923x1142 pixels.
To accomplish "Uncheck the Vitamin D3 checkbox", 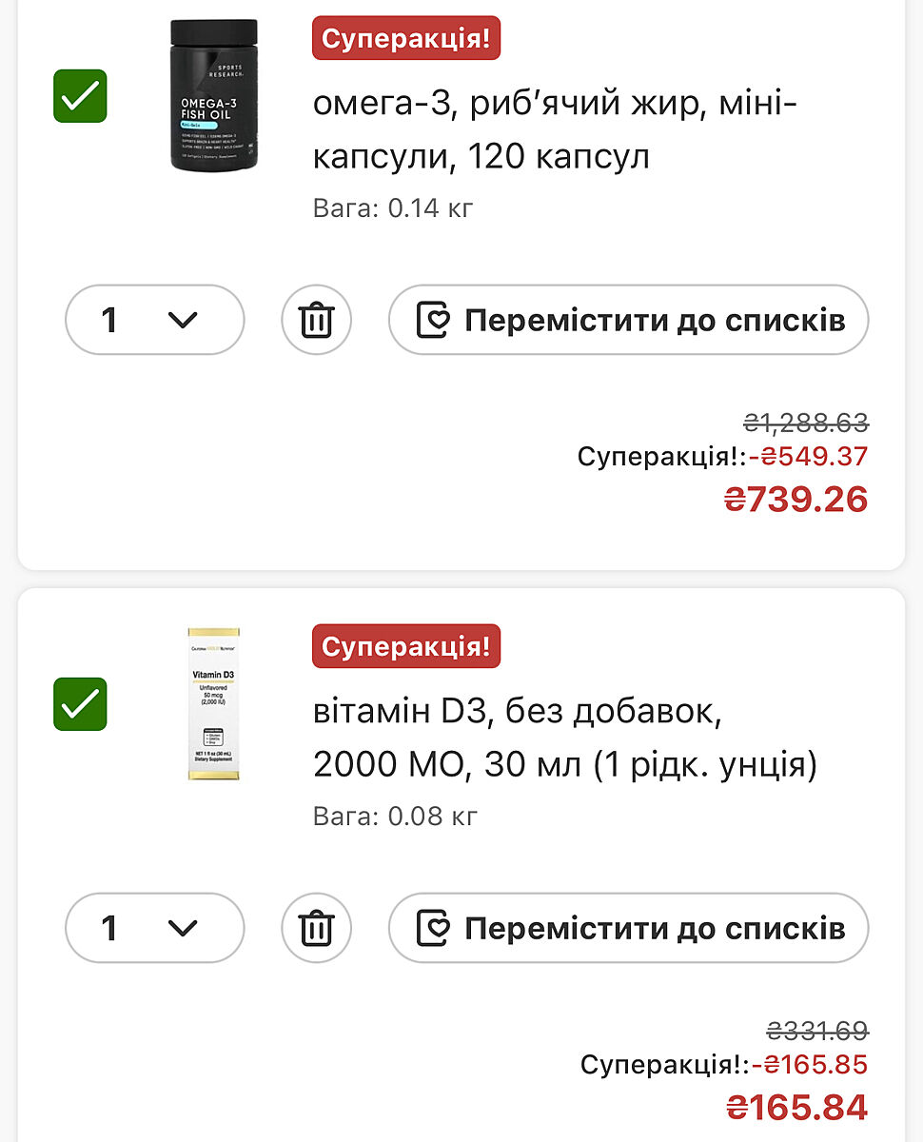I will 80,704.
